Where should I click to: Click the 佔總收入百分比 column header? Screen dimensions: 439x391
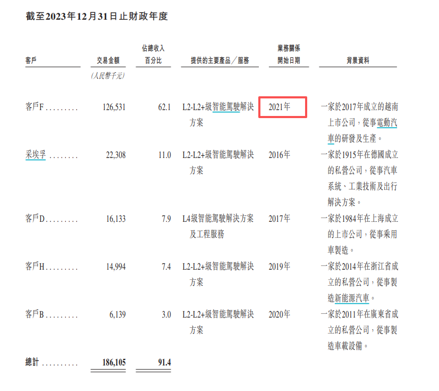click(x=154, y=53)
